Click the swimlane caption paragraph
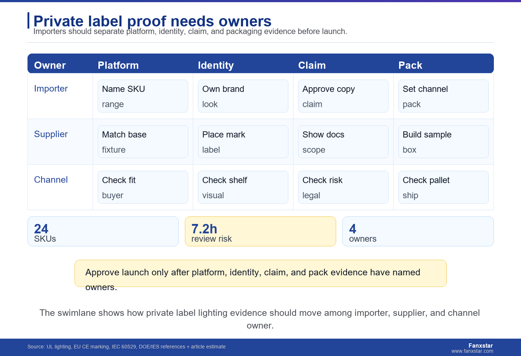 click(x=260, y=319)
